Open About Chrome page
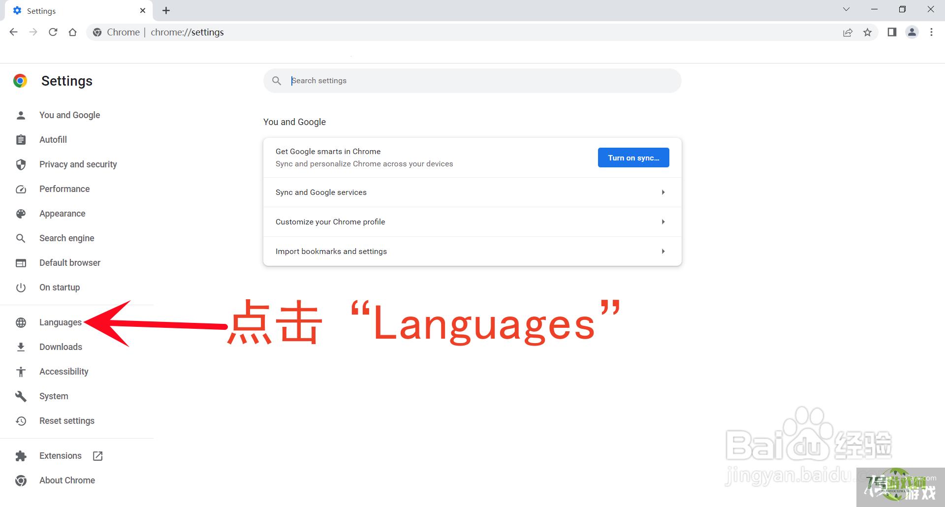 (67, 480)
